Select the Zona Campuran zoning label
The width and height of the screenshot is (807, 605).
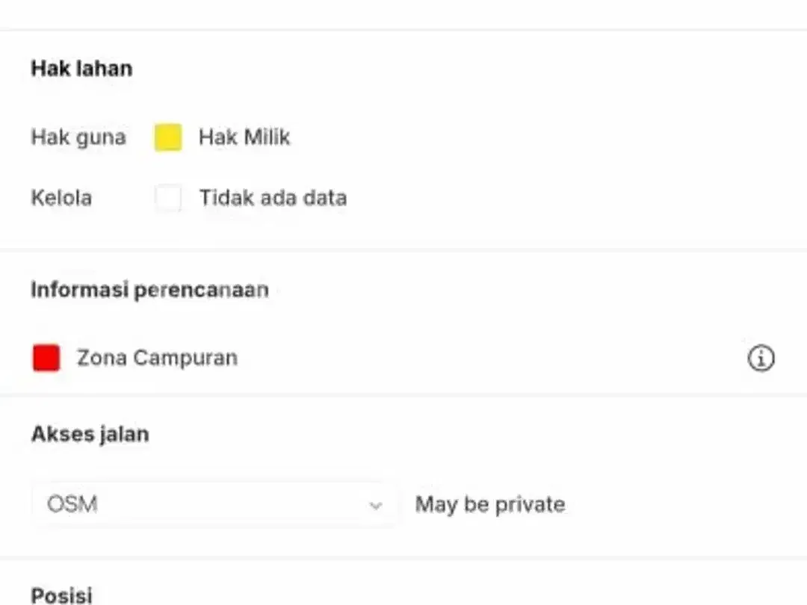(158, 358)
